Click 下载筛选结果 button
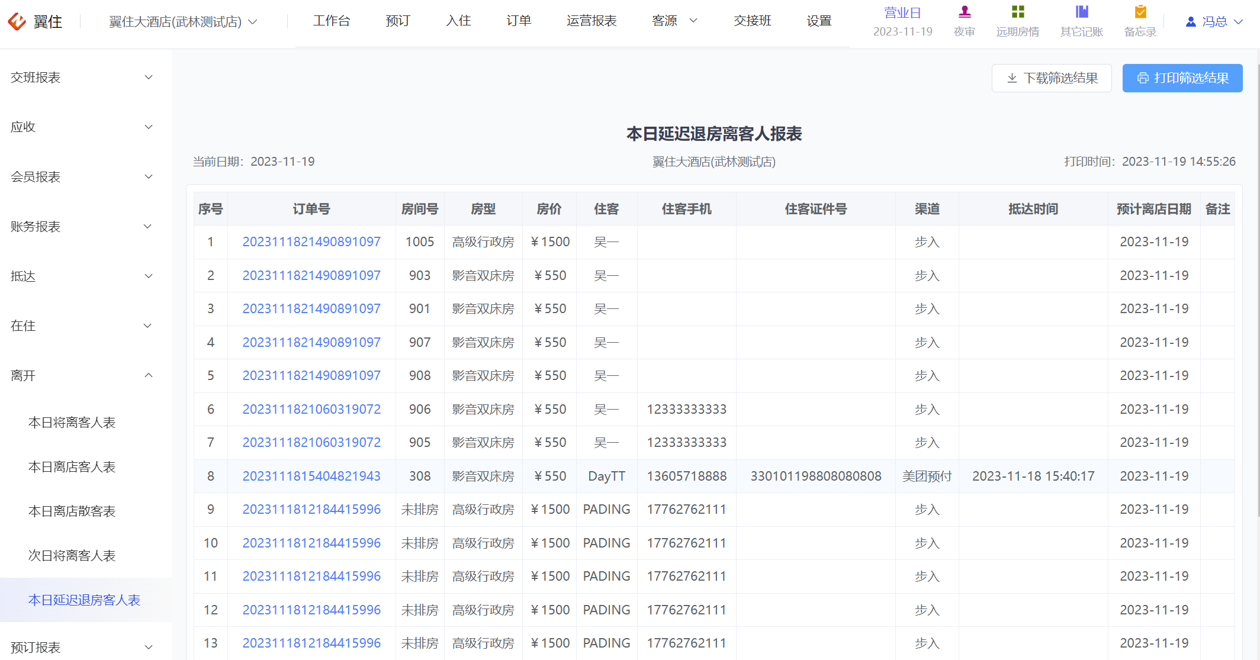 click(x=1052, y=78)
